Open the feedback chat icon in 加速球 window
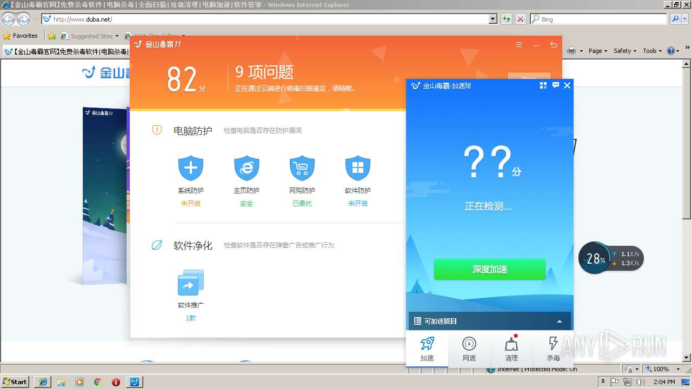The height and width of the screenshot is (389, 692). [555, 85]
